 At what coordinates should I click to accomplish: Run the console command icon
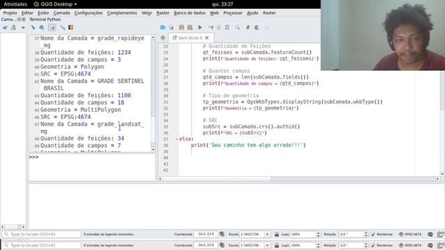42,28
